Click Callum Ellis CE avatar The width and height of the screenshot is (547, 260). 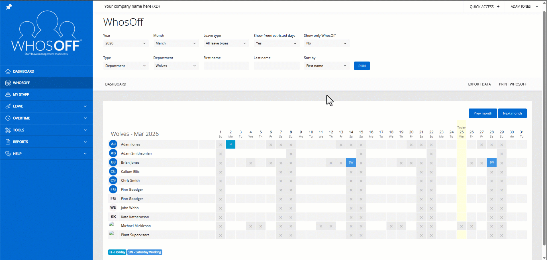click(113, 172)
